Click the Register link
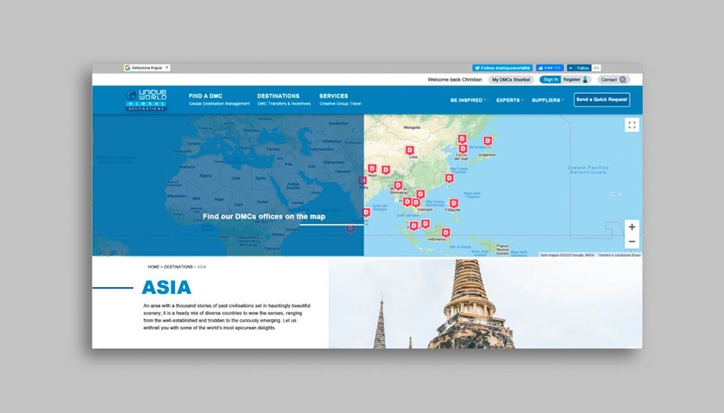The width and height of the screenshot is (724, 413). pos(572,79)
